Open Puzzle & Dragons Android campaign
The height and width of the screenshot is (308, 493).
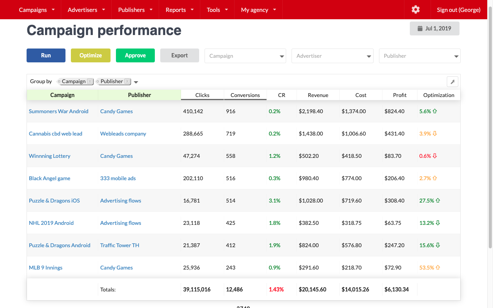(x=60, y=245)
